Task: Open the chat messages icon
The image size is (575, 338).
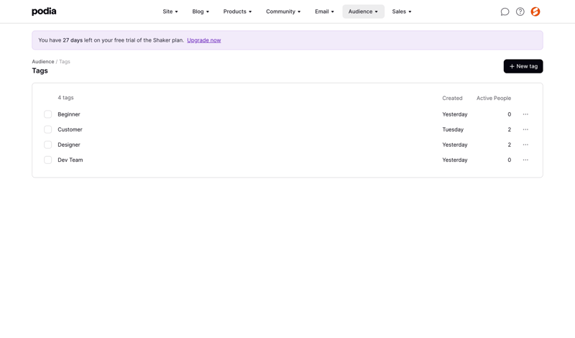Action: 505,12
